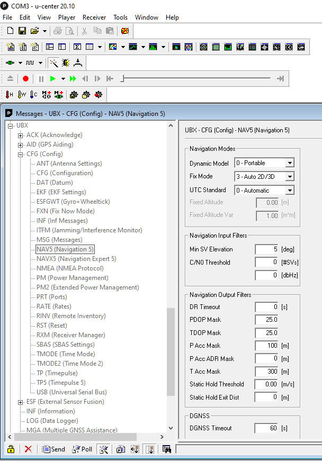Screen dimensions: 322x461
Task: Click the Pause button in player toolbar
Action: [x=41, y=78]
